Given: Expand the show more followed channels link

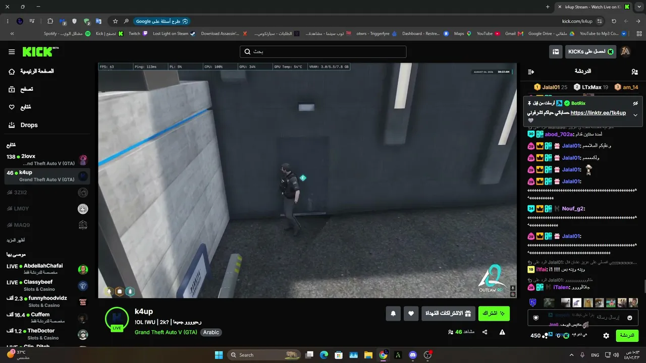Looking at the screenshot, I should click(16, 240).
